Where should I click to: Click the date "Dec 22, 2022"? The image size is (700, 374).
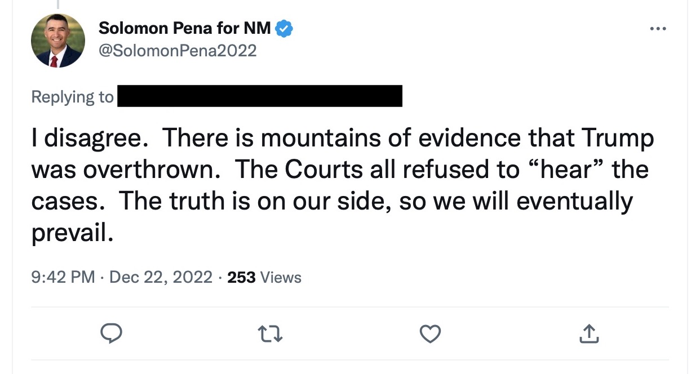pyautogui.click(x=161, y=277)
